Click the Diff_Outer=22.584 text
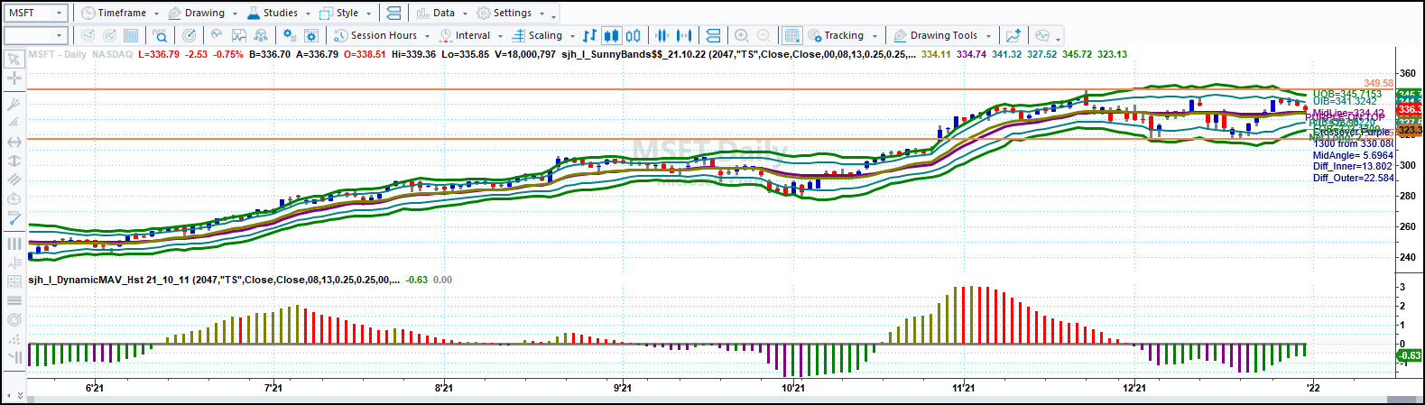Image resolution: width=1425 pixels, height=405 pixels. pyautogui.click(x=1353, y=178)
